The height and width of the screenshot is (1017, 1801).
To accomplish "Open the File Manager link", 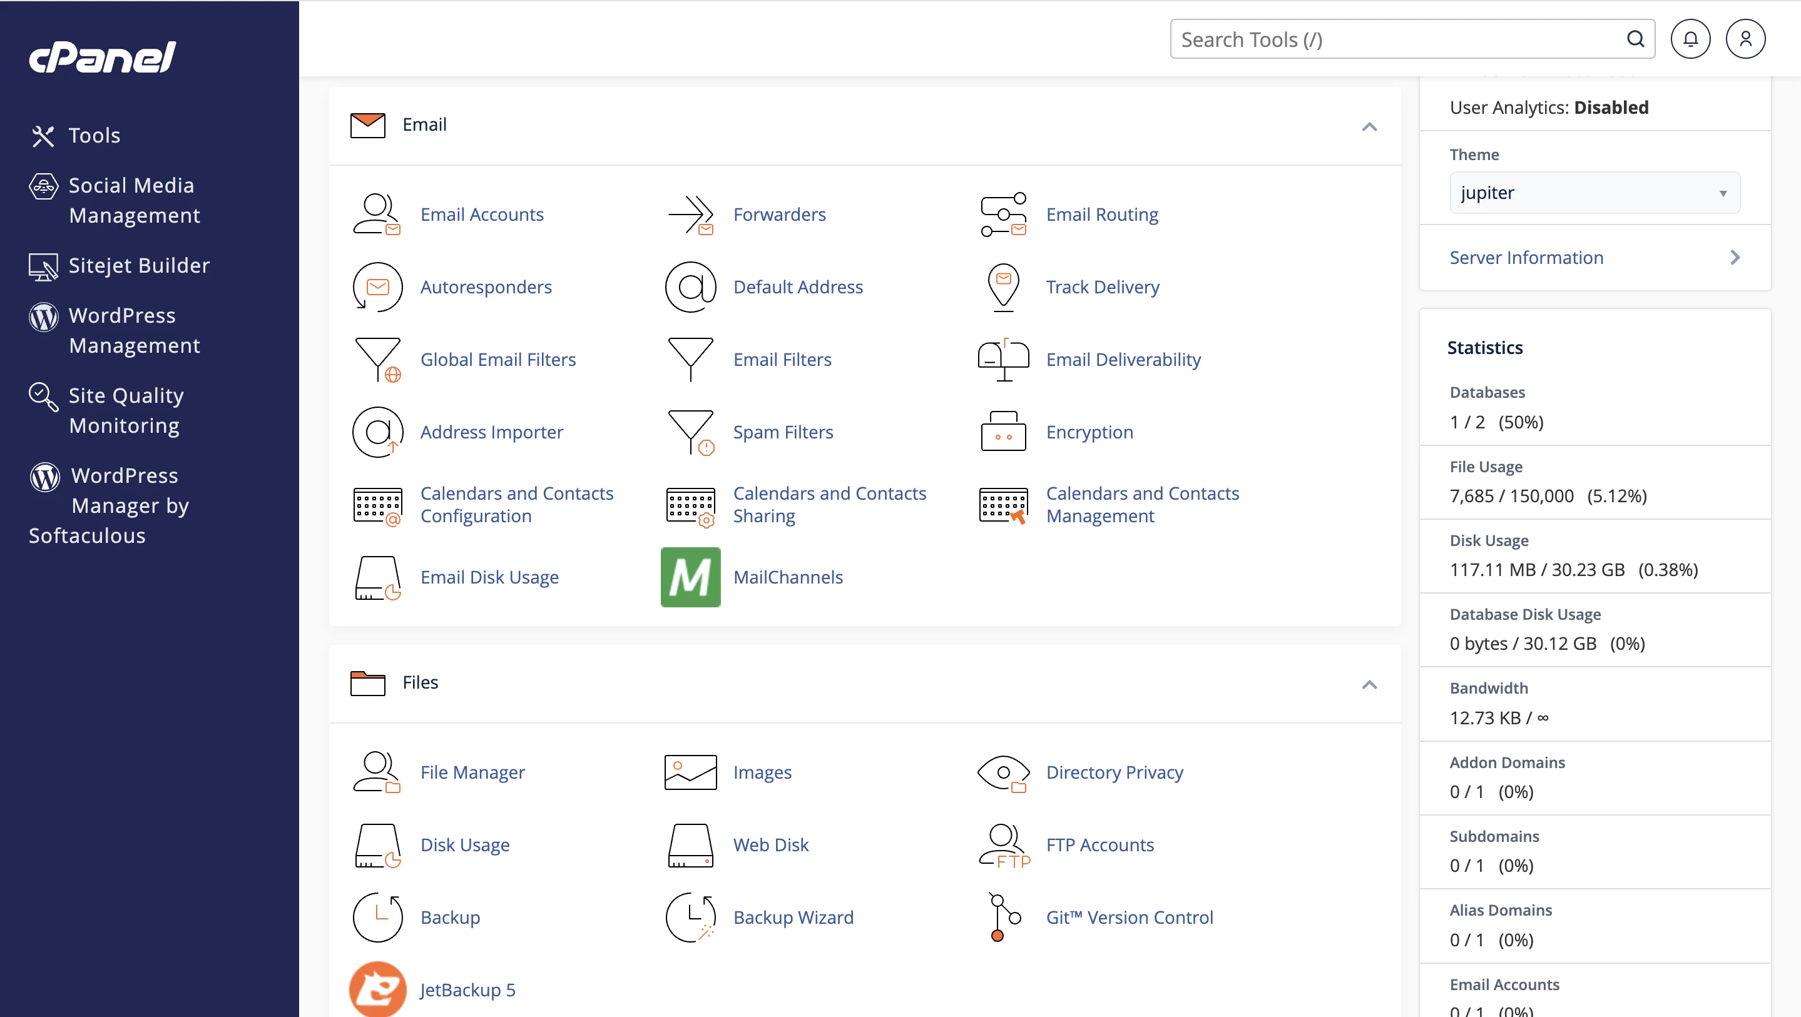I will [472, 772].
